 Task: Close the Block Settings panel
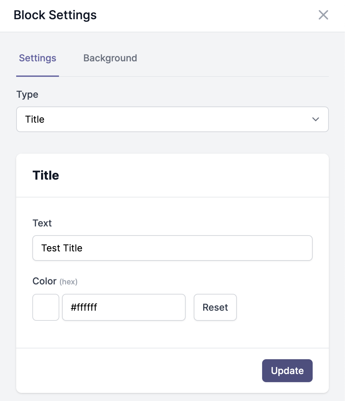[323, 15]
